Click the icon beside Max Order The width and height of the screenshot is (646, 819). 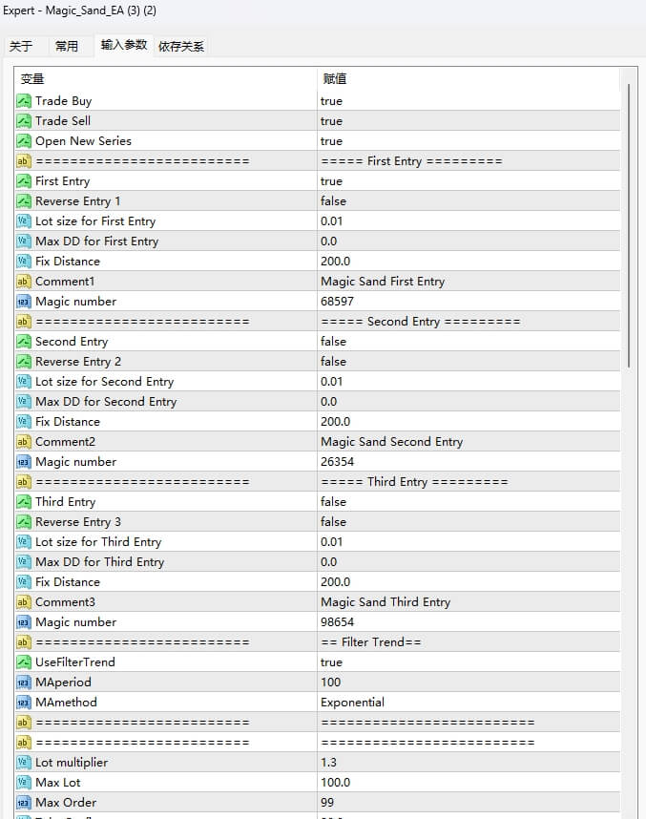tap(24, 803)
